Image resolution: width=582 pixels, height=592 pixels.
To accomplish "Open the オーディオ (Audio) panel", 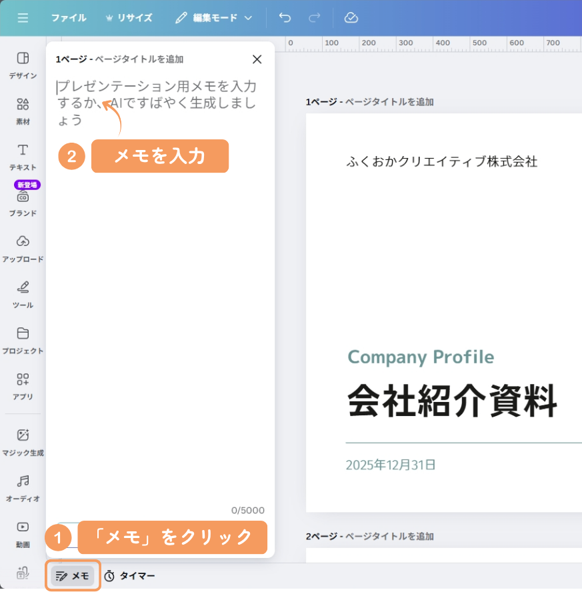I will tap(23, 487).
